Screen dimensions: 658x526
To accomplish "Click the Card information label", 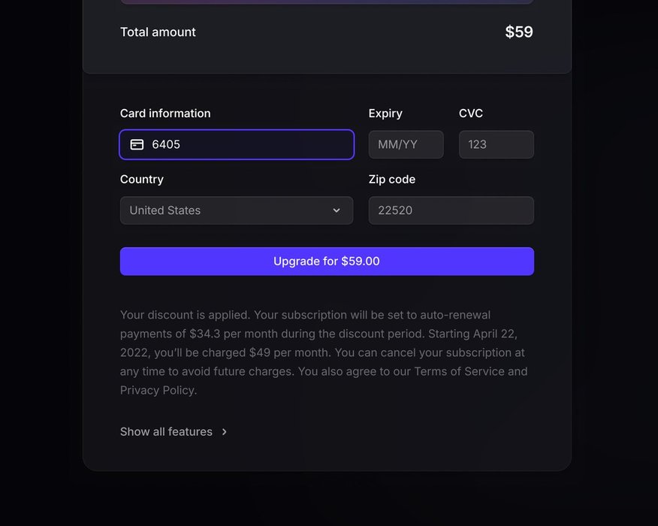I will click(165, 113).
